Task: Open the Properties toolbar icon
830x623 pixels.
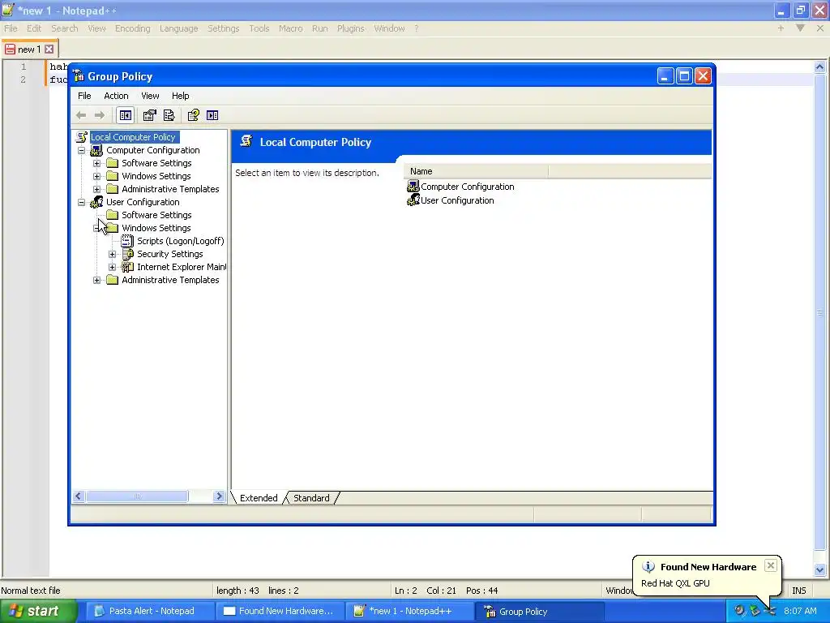Action: tap(150, 115)
